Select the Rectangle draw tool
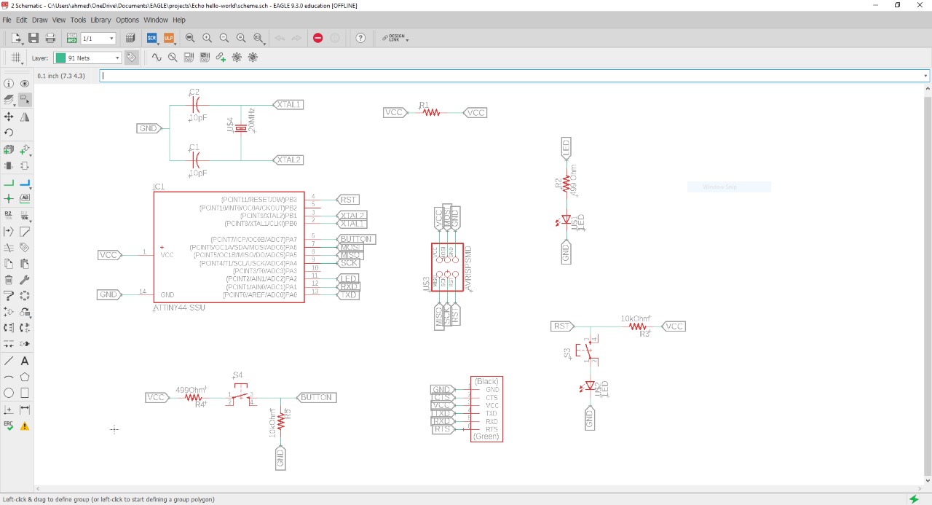Viewport: 932px width, 505px height. [25, 393]
